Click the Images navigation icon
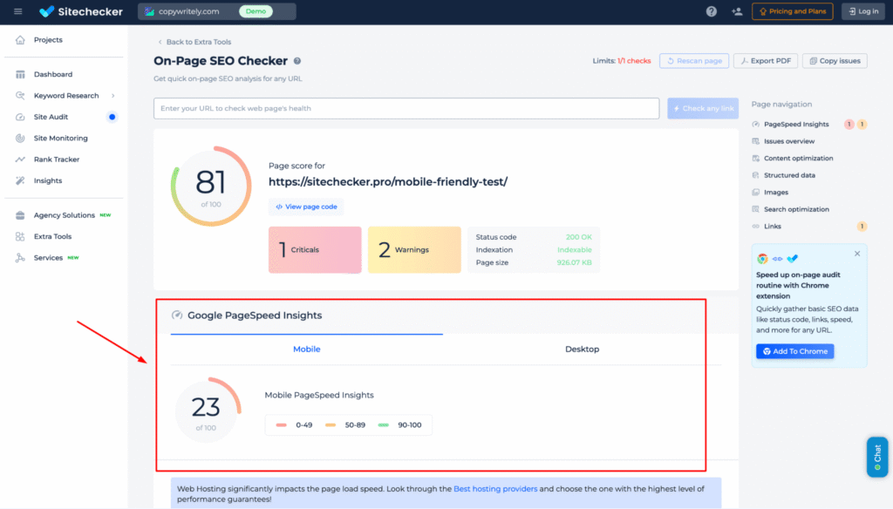The width and height of the screenshot is (893, 509). pos(756,193)
